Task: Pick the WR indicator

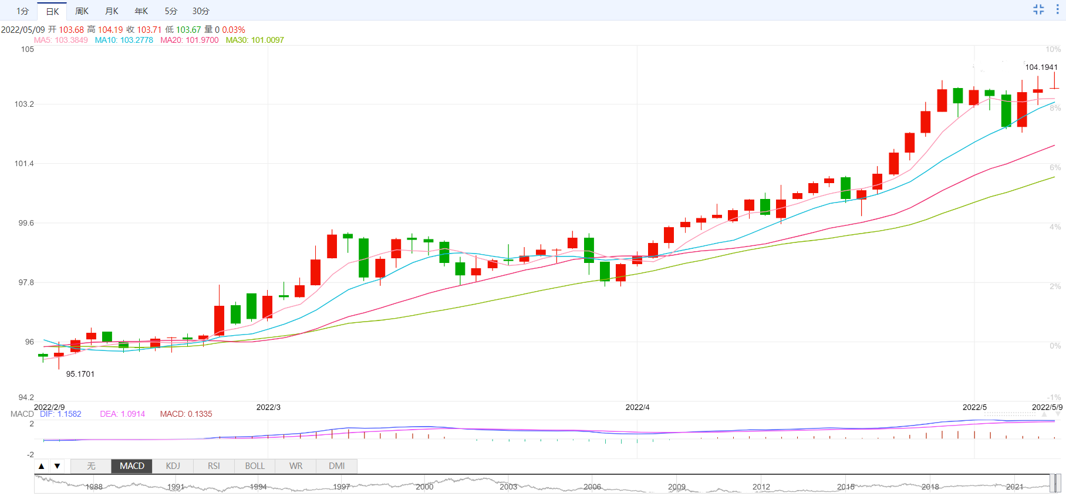Action: (296, 466)
